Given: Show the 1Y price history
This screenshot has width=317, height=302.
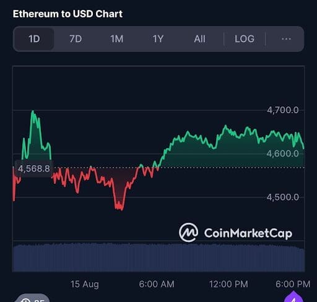Looking at the screenshot, I should tap(158, 39).
